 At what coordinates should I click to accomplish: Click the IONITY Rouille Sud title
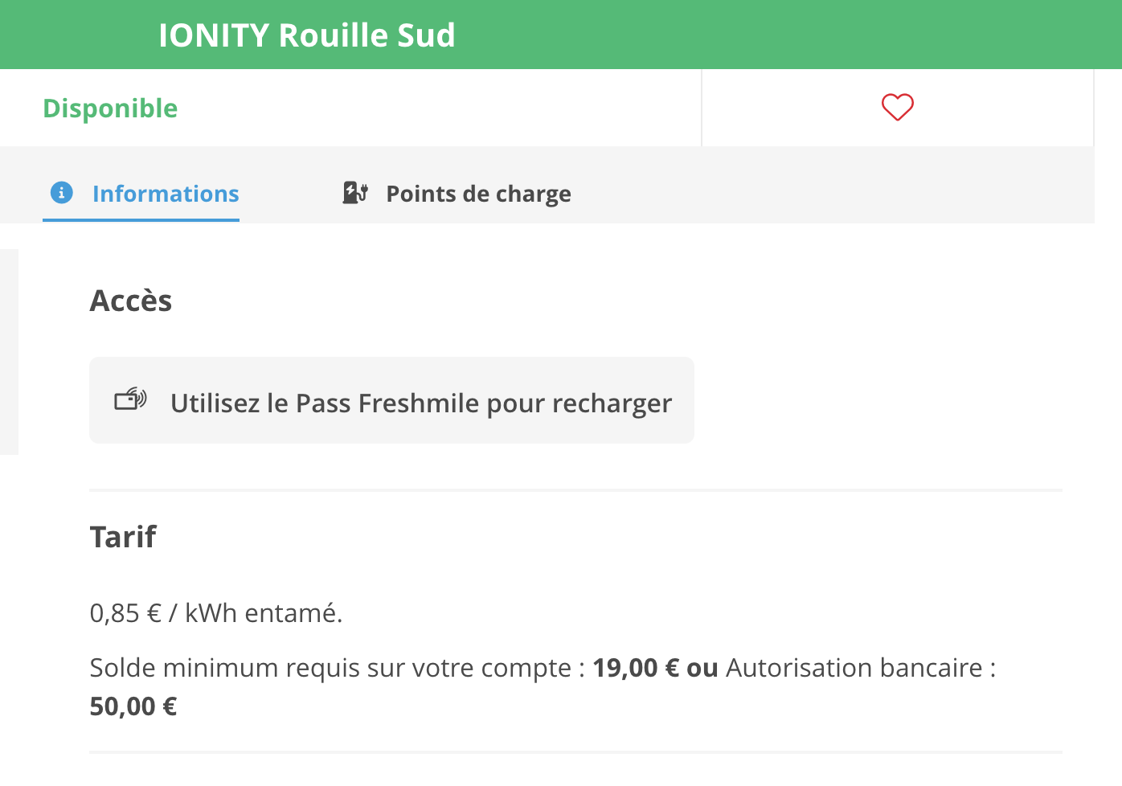[307, 35]
